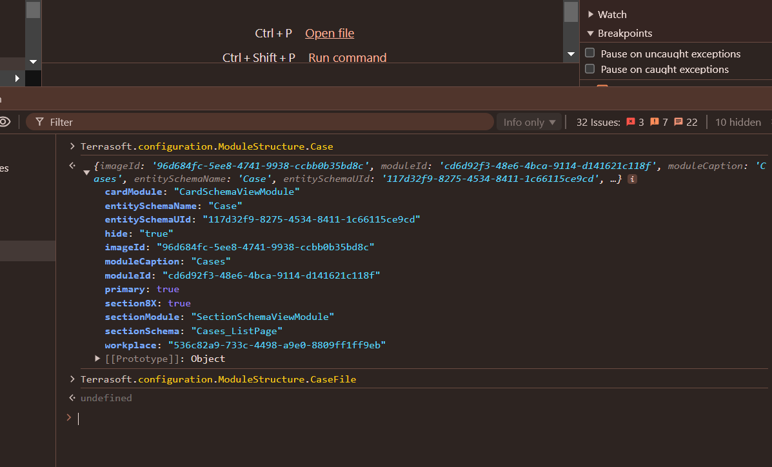Click the info badge after object preview
This screenshot has width=772, height=467.
click(x=632, y=179)
